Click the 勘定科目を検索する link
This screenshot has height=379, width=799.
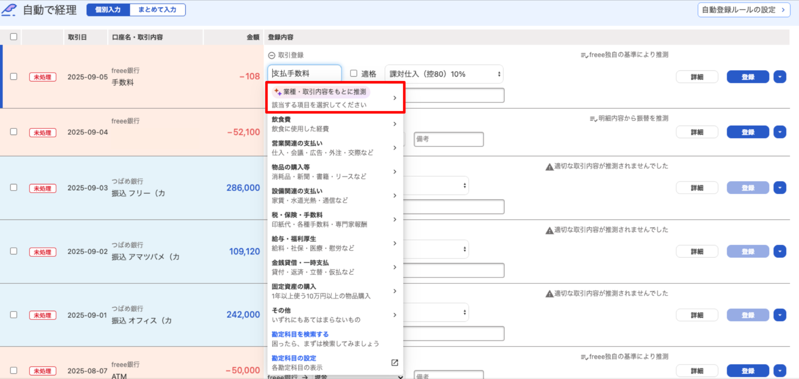tap(300, 334)
